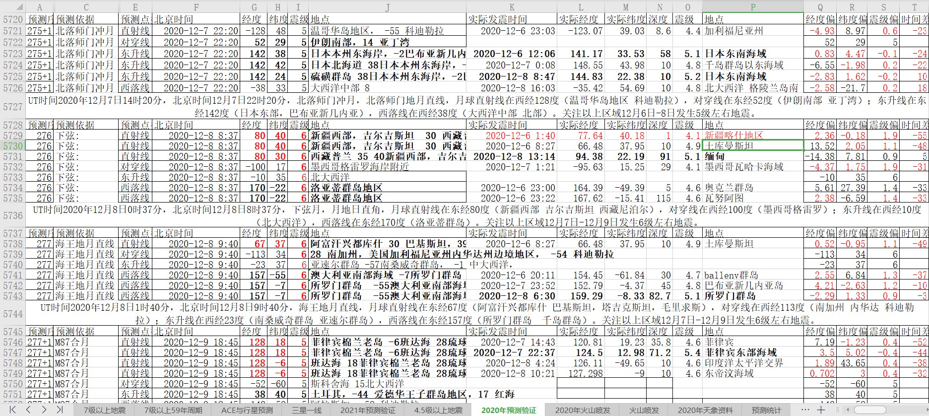This screenshot has width=929, height=416.
Task: Click cell containing 土库曼斯坦 in row 5730
Action: [x=753, y=146]
